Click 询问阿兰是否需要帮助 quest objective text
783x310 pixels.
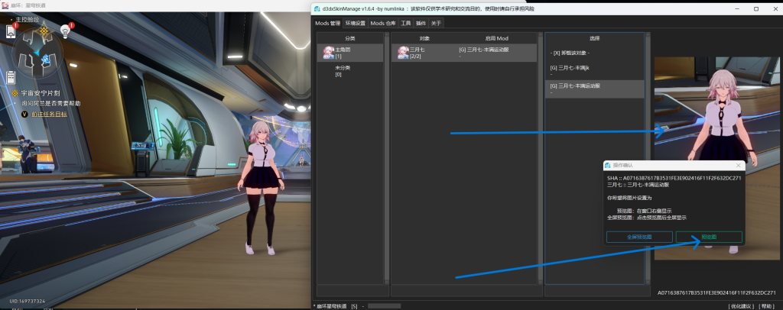[x=50, y=104]
